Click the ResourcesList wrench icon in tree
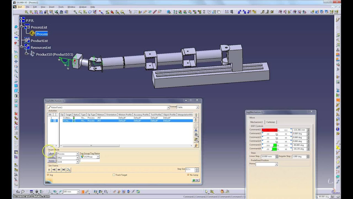353x199 pixels. pyautogui.click(x=27, y=47)
